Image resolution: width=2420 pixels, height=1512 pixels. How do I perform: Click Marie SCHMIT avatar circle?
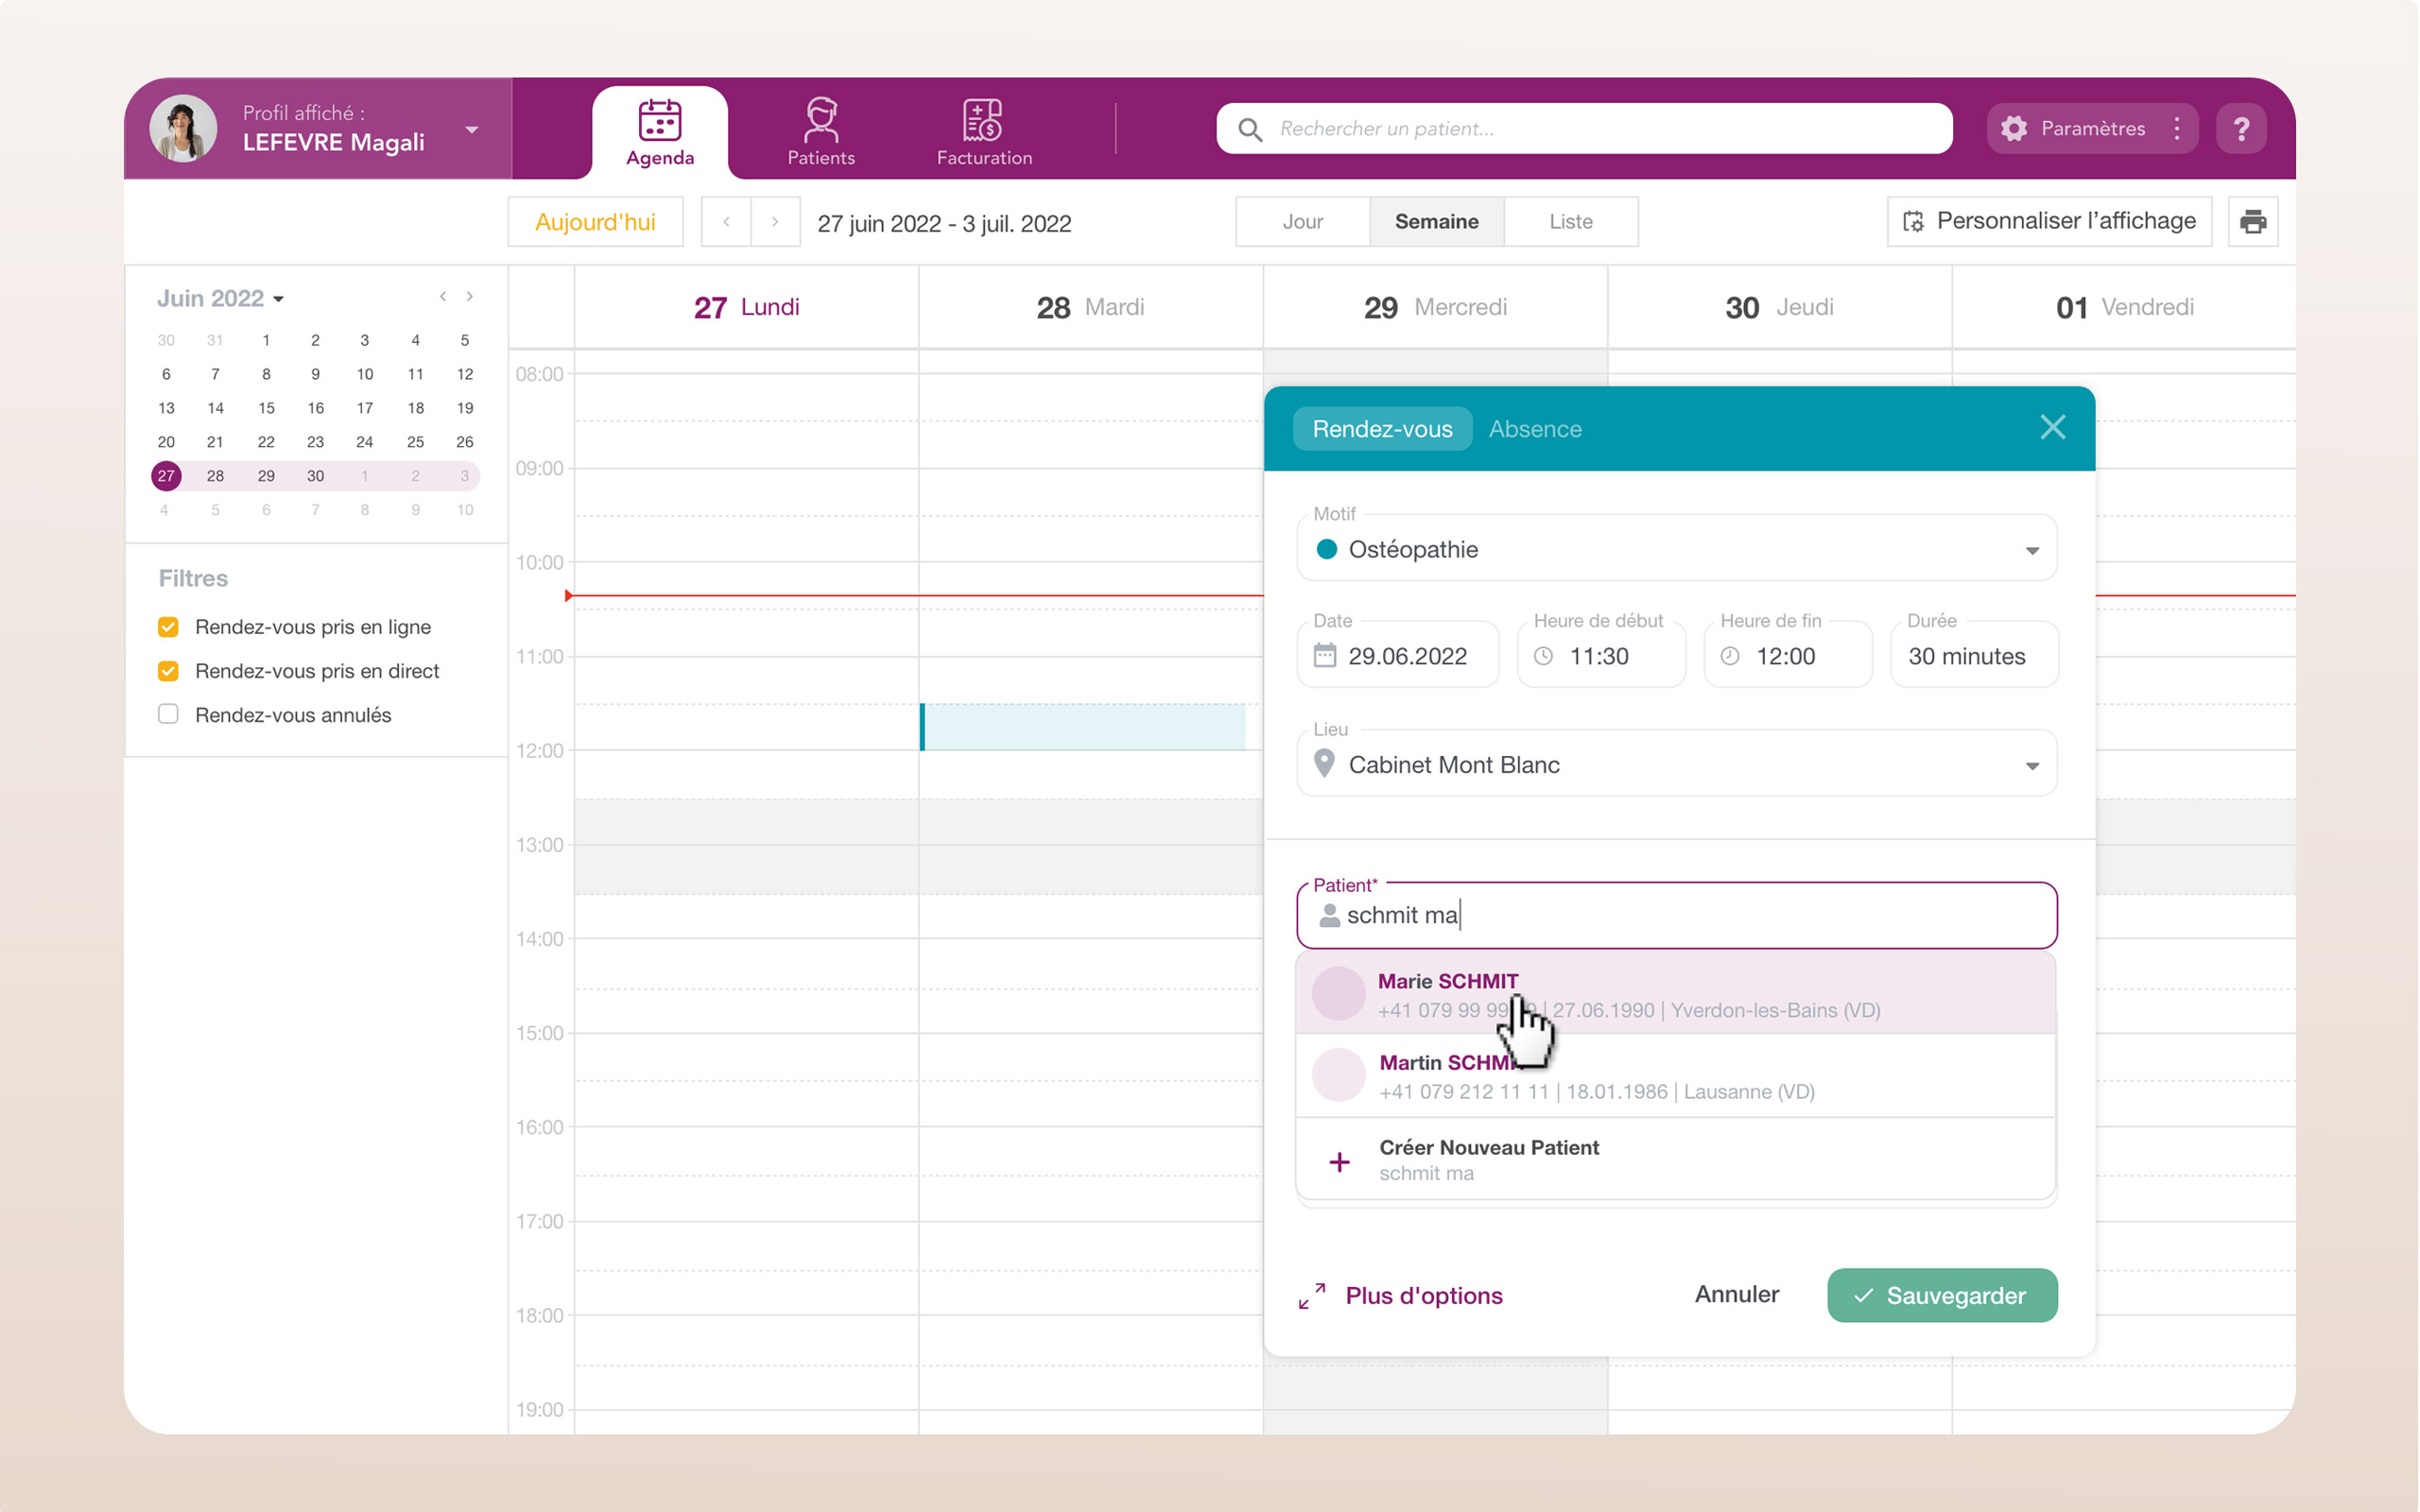point(1339,994)
